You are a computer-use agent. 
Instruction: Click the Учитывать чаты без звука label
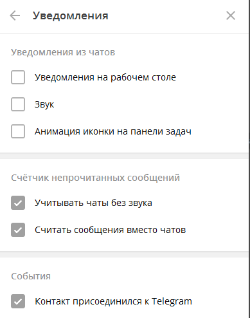coord(93,203)
